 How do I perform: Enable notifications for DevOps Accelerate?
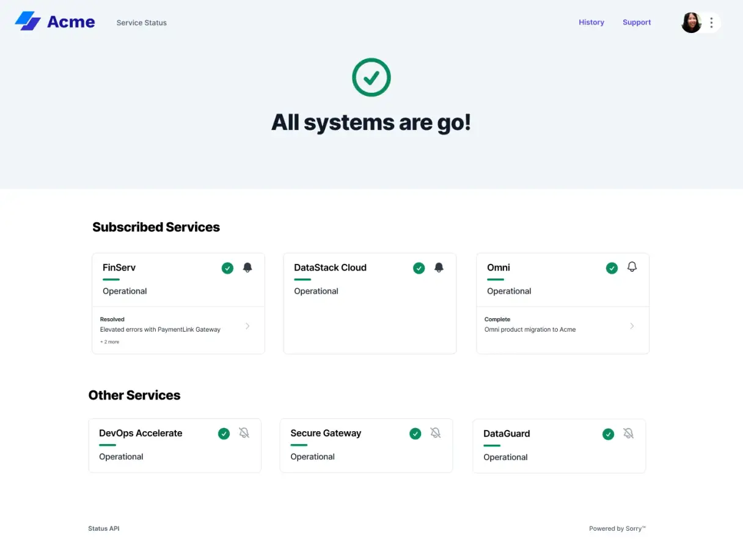pos(244,432)
